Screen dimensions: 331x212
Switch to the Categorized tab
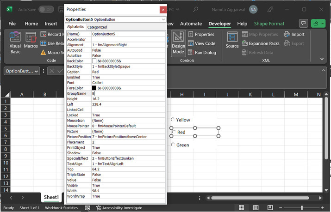click(97, 27)
